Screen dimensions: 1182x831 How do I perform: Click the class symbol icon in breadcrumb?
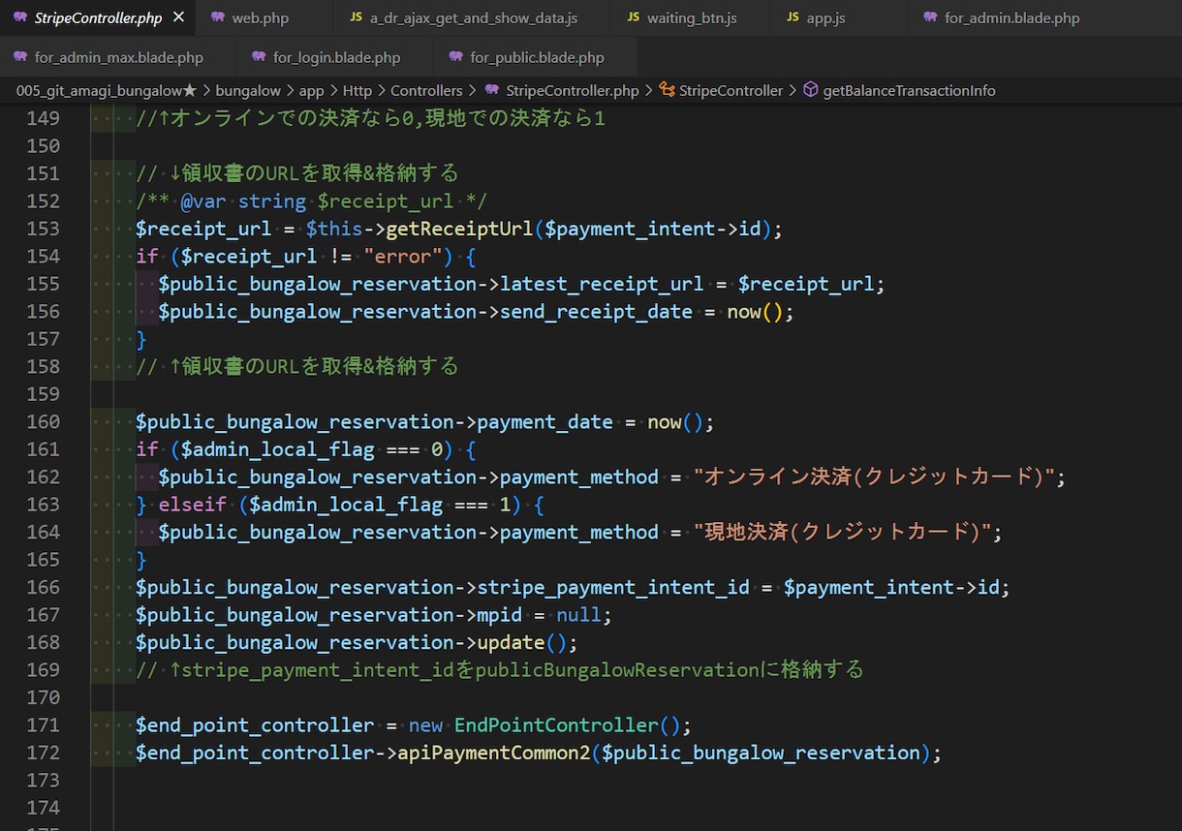click(667, 90)
